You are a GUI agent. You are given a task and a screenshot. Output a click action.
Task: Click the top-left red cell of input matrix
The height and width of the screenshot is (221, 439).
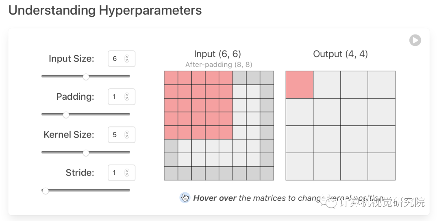point(171,78)
